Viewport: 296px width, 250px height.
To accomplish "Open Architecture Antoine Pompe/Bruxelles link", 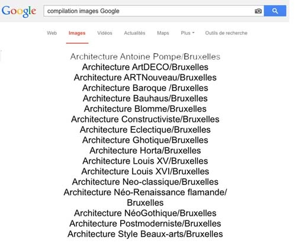I will pos(145,57).
